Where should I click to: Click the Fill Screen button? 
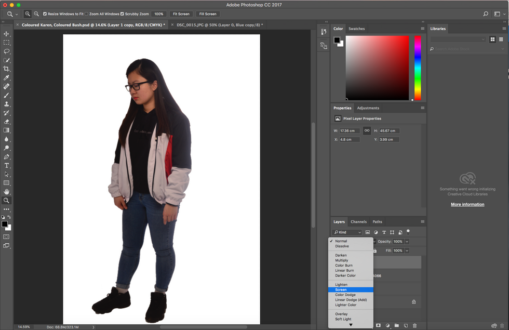pos(207,14)
